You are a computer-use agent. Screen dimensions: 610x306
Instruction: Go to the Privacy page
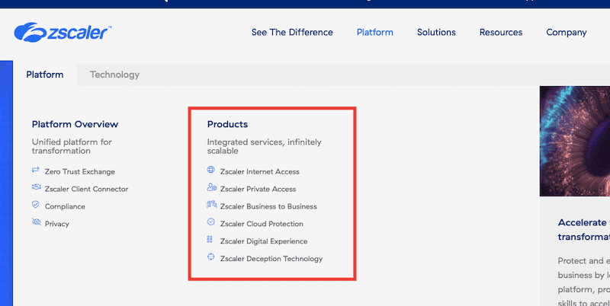56,224
